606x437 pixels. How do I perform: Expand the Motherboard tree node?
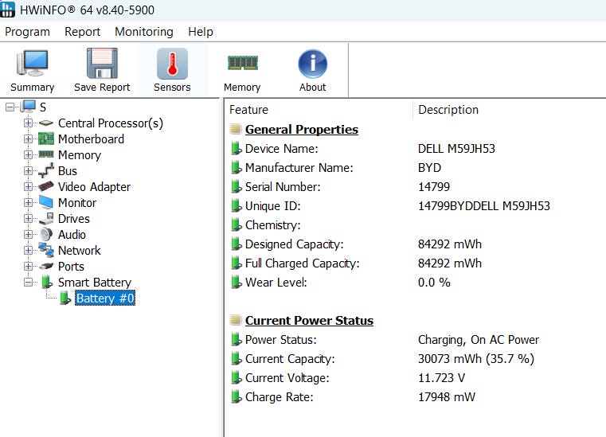29,139
